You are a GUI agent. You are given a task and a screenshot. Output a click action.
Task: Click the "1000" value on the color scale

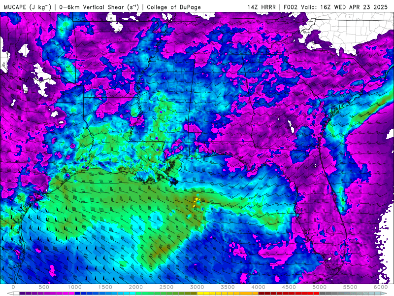[x=75, y=287]
